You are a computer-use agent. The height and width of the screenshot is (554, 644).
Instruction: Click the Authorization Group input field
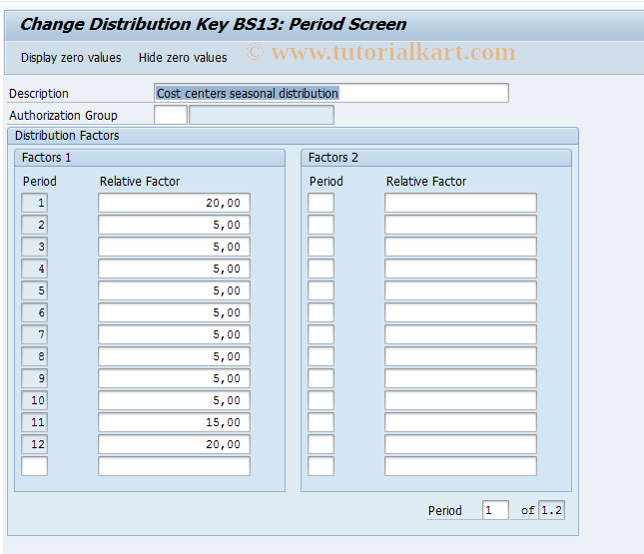[171, 115]
